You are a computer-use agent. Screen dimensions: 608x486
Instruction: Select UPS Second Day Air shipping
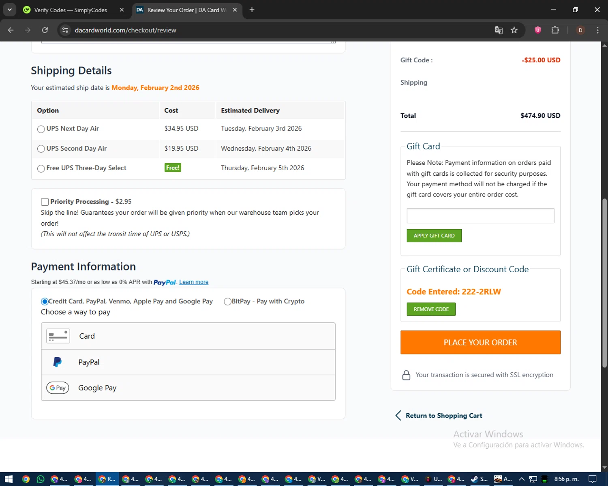pos(41,149)
